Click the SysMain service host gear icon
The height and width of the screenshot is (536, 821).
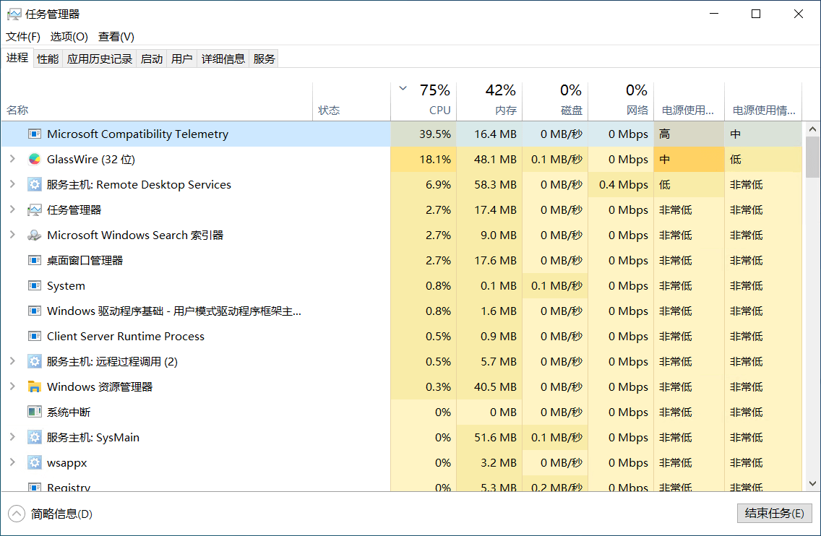tap(35, 437)
